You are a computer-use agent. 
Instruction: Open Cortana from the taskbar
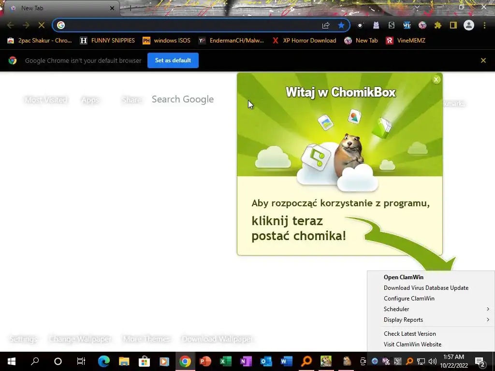(58, 361)
